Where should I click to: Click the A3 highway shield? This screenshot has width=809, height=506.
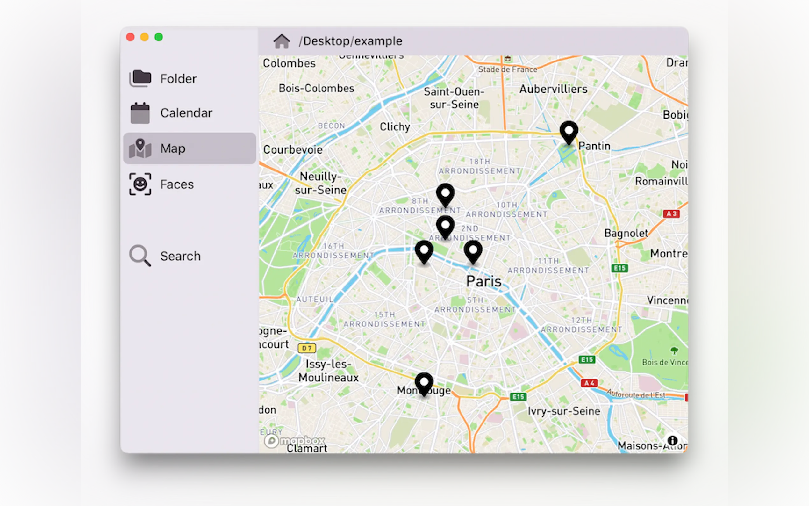pyautogui.click(x=671, y=213)
